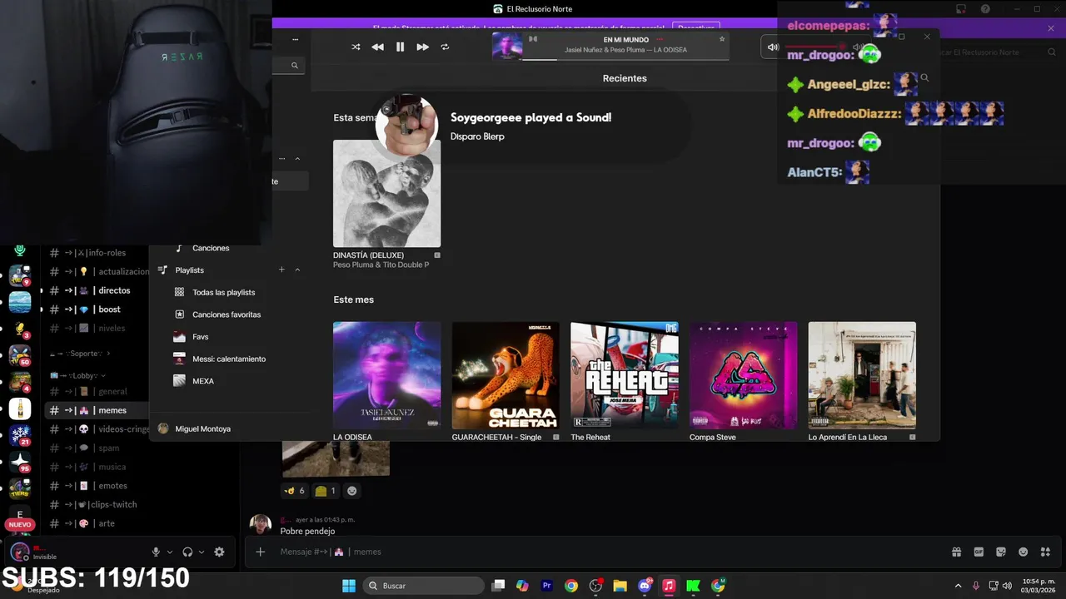Open the emoji picker in message bar
This screenshot has width=1066, height=599.
click(x=1023, y=552)
